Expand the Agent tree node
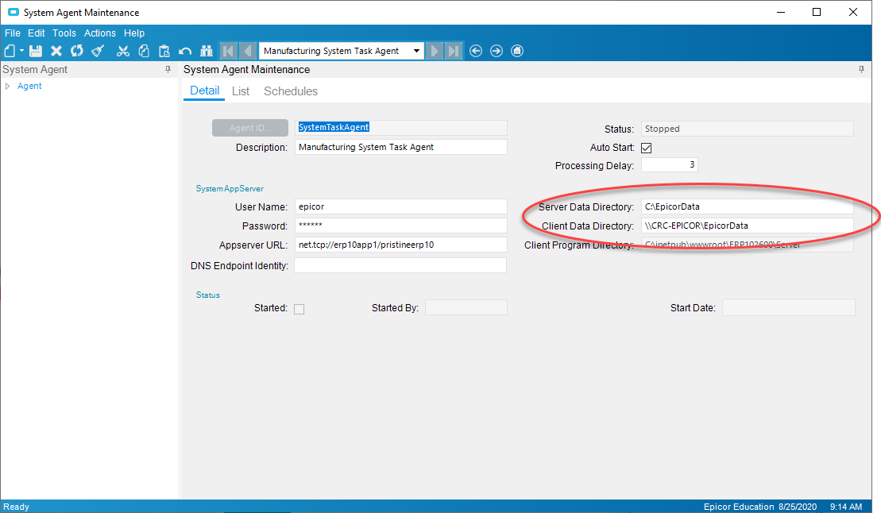Viewport: 881px width, 513px height. [8, 86]
